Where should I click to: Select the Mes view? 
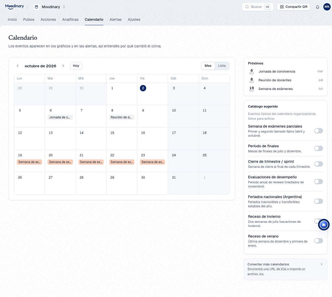point(208,66)
